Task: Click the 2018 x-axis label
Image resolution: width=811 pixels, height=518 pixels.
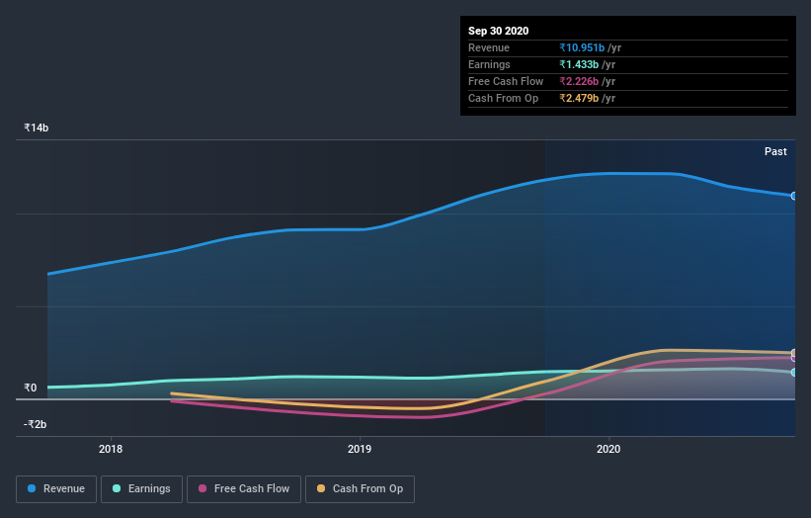Action: coord(111,449)
